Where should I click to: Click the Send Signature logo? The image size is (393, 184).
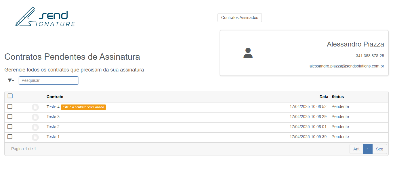(x=45, y=17)
